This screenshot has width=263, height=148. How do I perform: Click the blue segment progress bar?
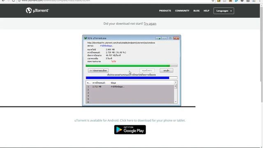pyautogui.click(x=131, y=78)
